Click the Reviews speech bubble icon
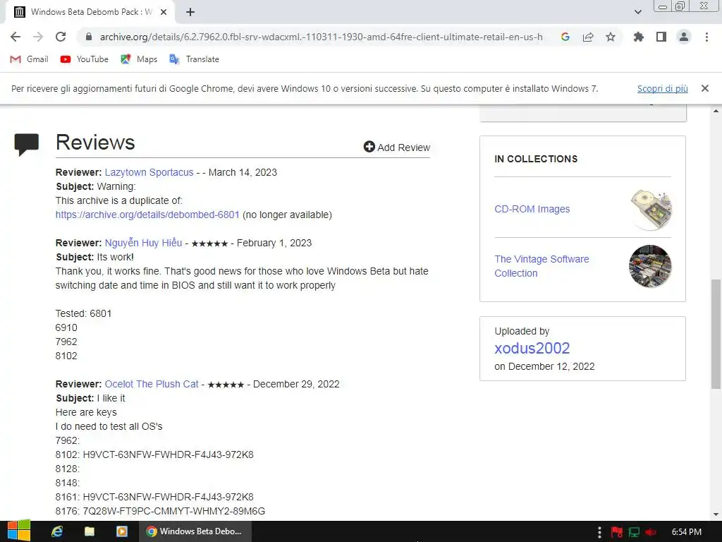Viewport: 722px width, 542px height. point(27,144)
